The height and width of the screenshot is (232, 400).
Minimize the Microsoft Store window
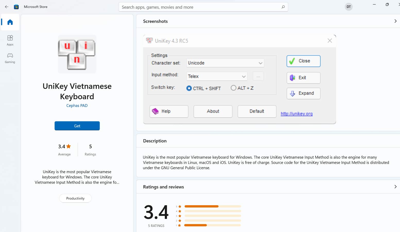(x=374, y=4)
